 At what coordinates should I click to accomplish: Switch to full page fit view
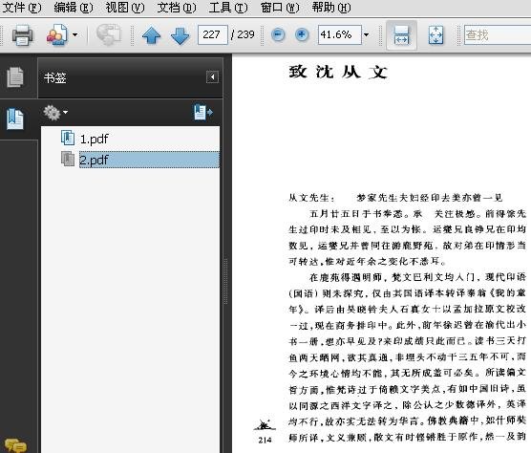coord(435,35)
